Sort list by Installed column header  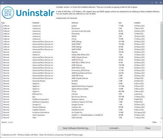[x=137, y=23]
